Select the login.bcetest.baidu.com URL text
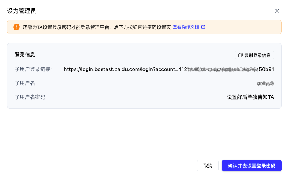This screenshot has width=289, height=179. [x=169, y=69]
